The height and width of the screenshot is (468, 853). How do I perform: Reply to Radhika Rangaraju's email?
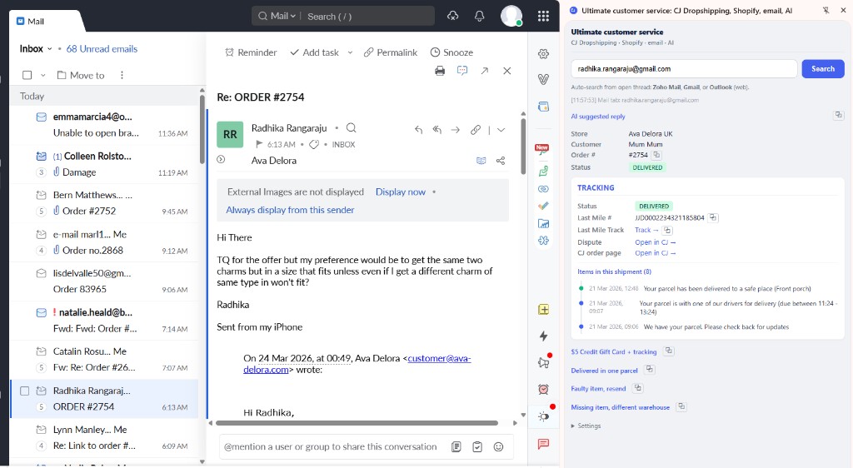tap(418, 130)
